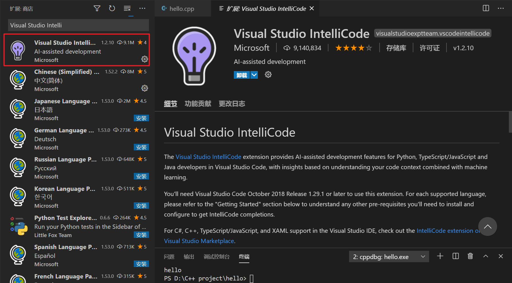Open the extensions filter funnel icon
Screen dimensions: 512x283
coord(97,9)
